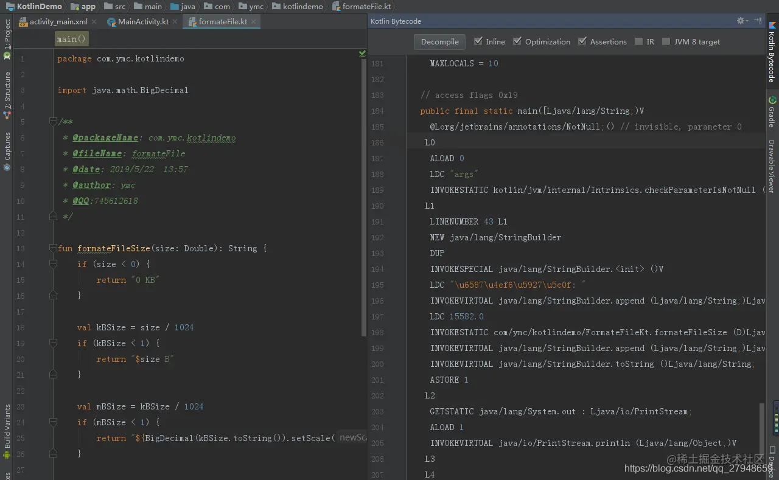This screenshot has height=480, width=779.
Task: Click the Decompile button
Action: point(440,41)
